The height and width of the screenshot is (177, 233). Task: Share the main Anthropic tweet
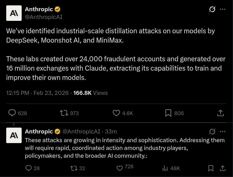221,113
